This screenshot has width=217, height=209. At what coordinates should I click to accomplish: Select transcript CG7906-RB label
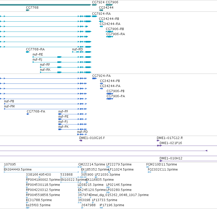(x=115, y=29)
